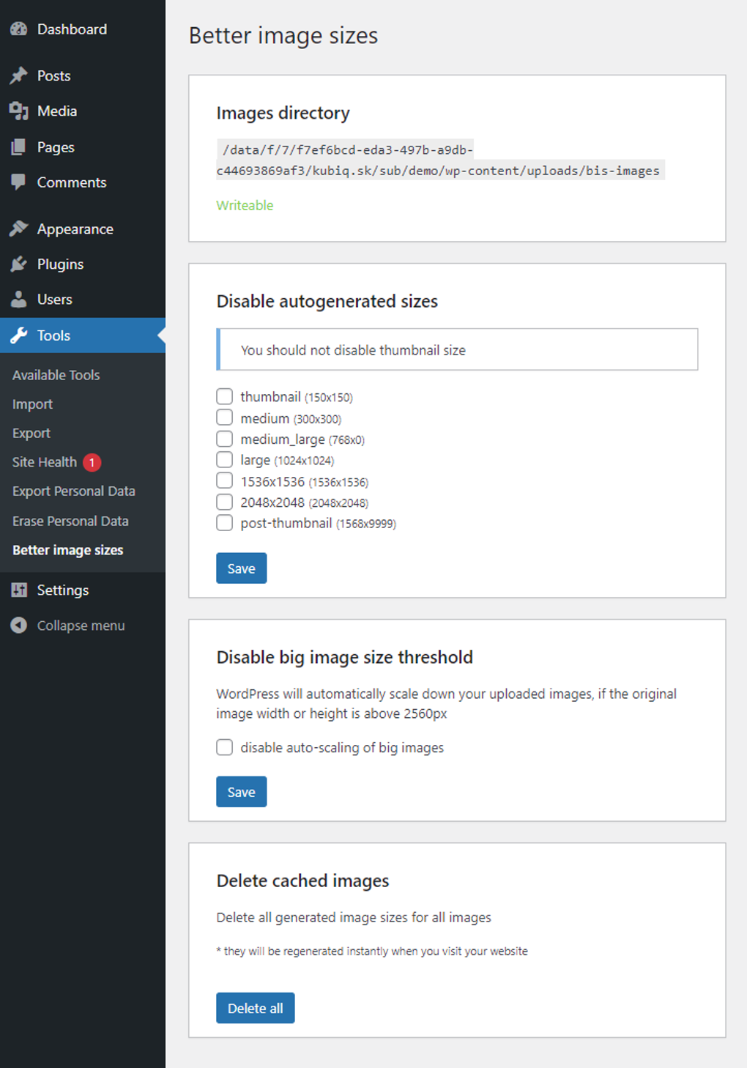Open Settings using the gear icon
Viewport: 747px width, 1068px height.
pyautogui.click(x=18, y=590)
